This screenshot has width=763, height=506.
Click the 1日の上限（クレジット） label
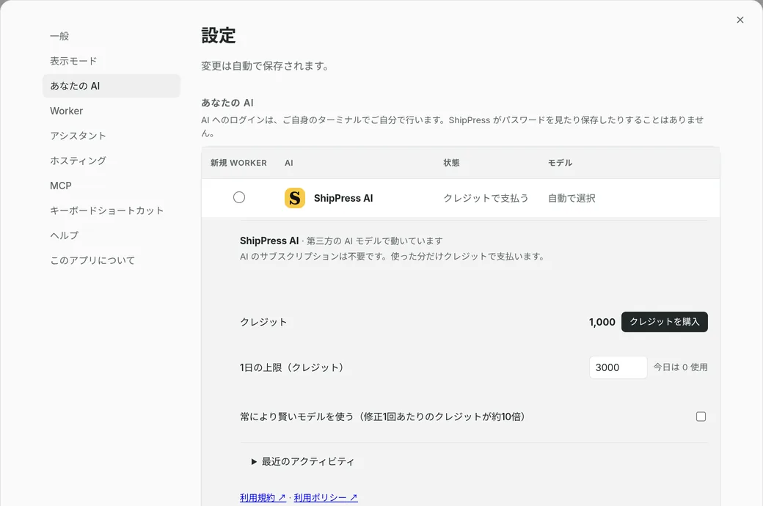tap(292, 367)
